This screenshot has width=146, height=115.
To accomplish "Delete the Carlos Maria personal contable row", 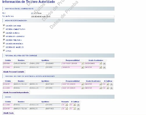I will 104,63.
